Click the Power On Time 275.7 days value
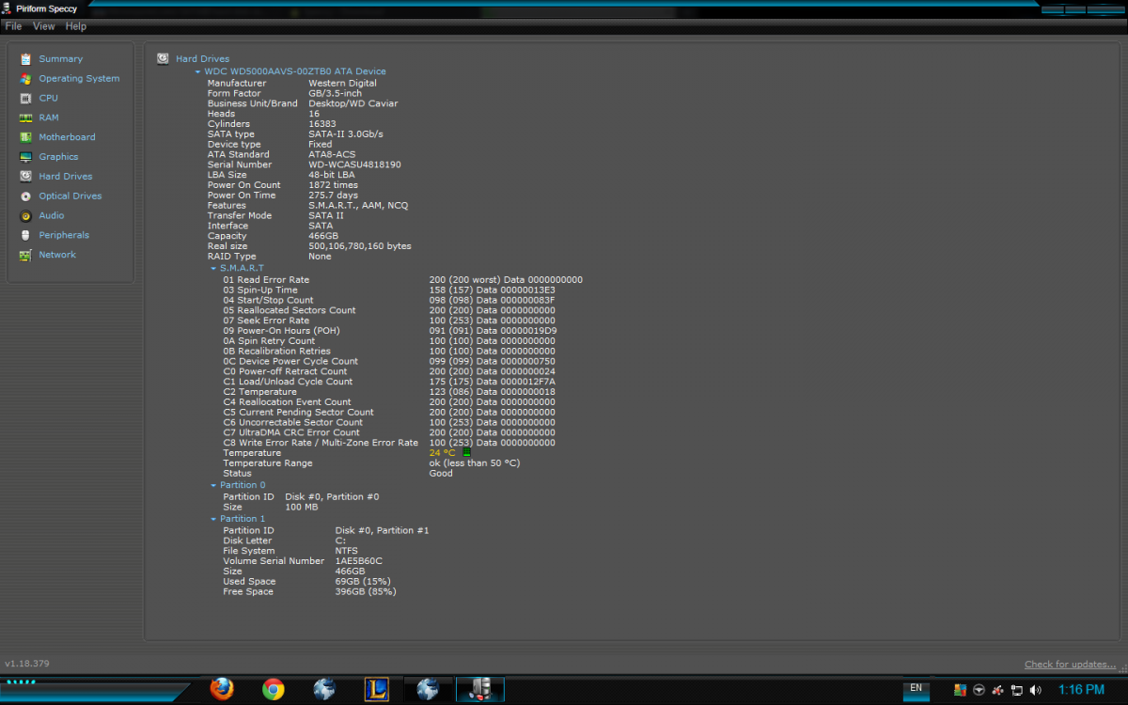 [333, 196]
